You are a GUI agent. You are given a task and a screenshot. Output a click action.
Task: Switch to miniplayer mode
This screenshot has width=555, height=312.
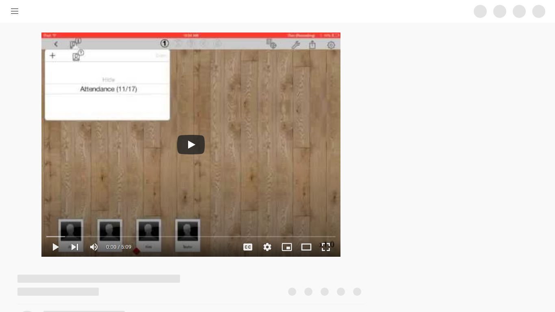tap(287, 247)
